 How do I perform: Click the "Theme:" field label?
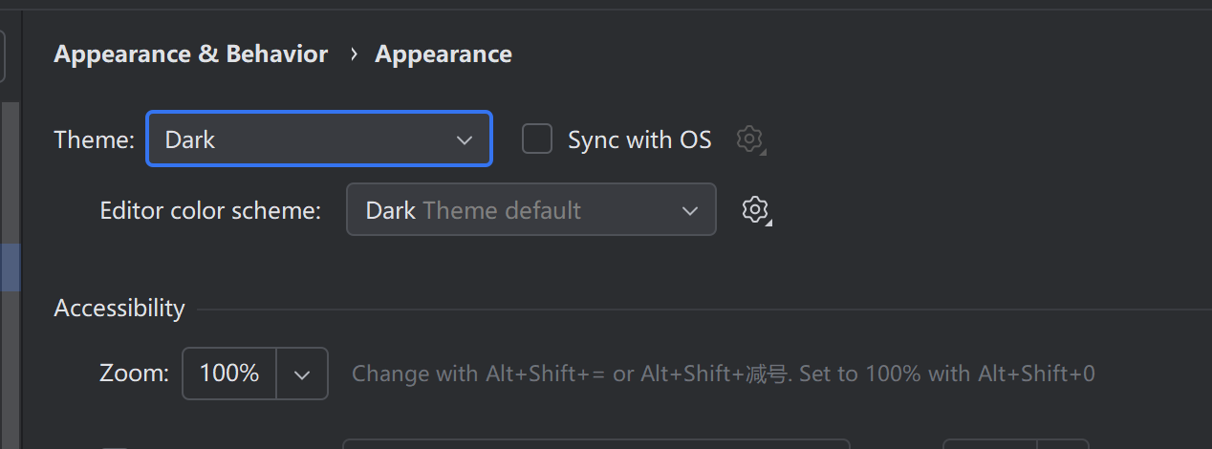(95, 139)
